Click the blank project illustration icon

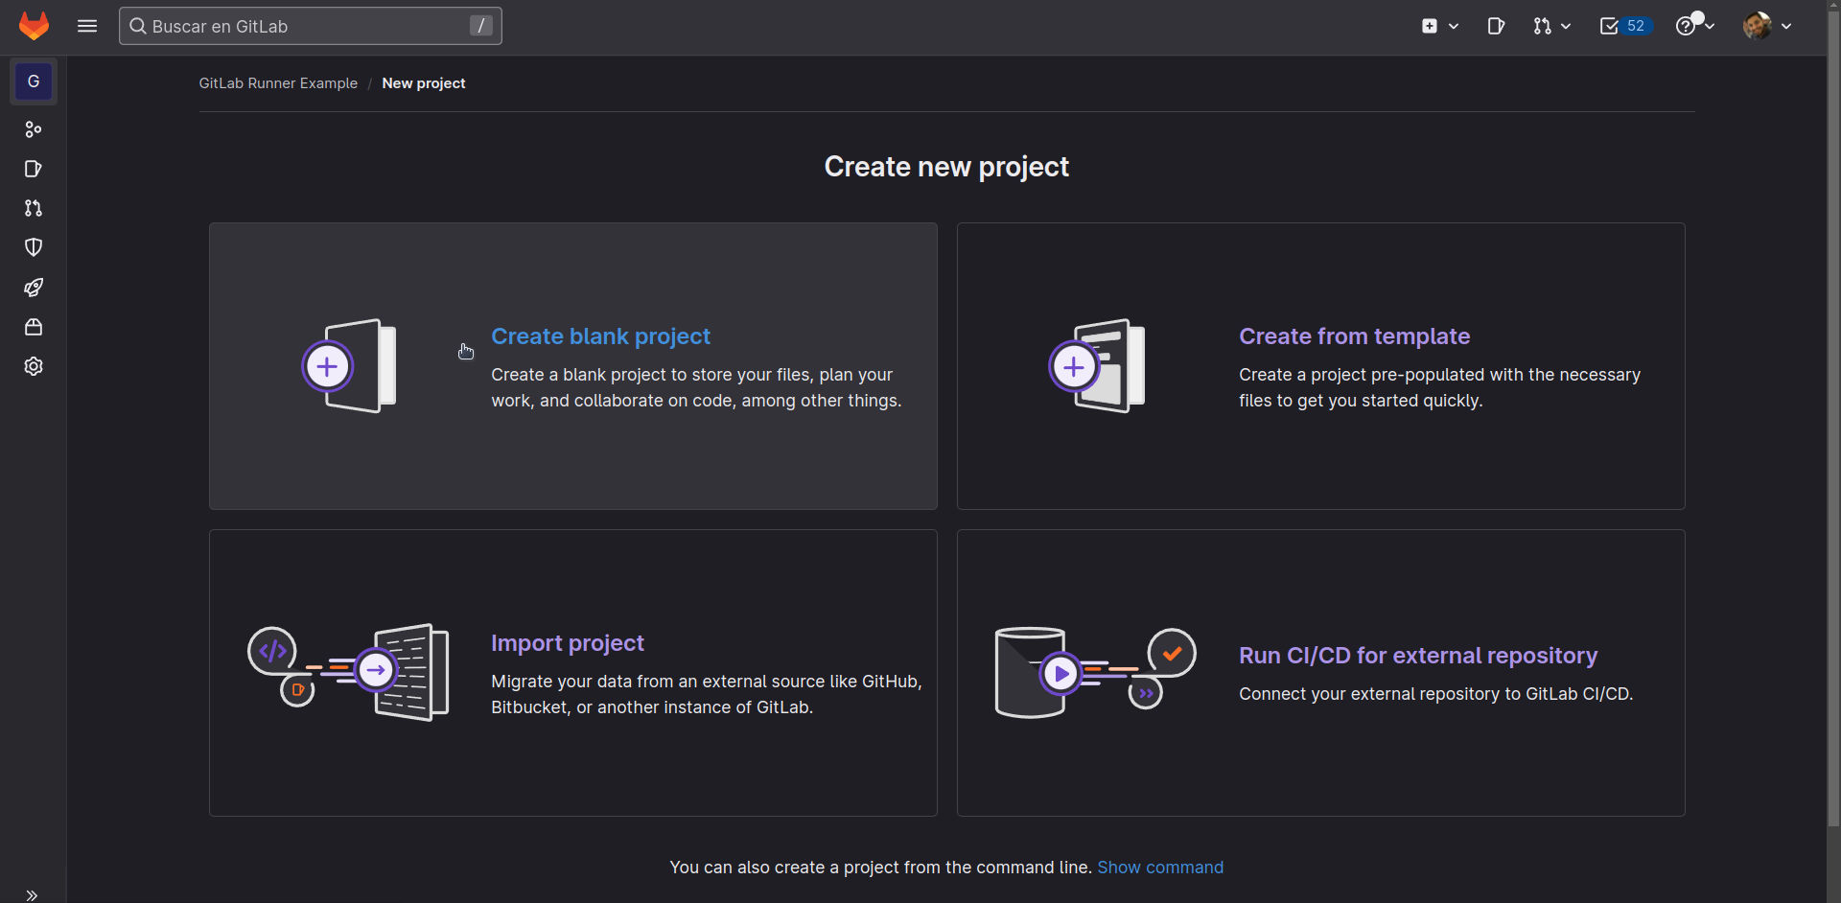coord(349,366)
